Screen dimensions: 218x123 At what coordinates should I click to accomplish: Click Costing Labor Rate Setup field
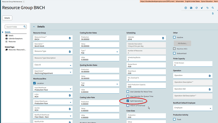tap(100, 110)
